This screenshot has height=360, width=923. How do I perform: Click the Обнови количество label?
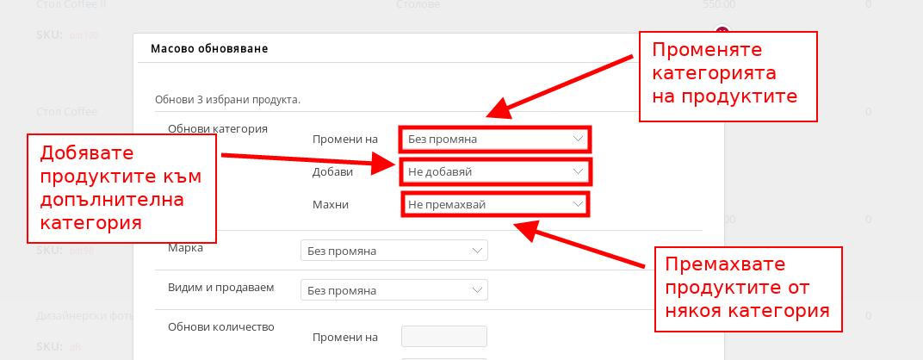[x=220, y=327]
